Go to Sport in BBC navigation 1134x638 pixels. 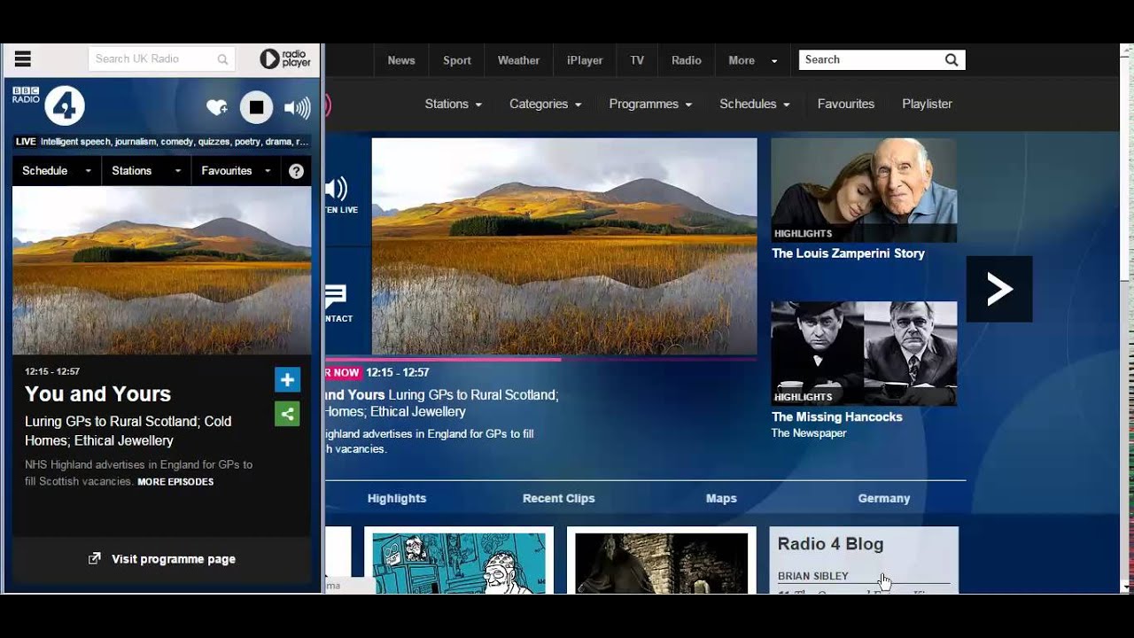tap(457, 60)
